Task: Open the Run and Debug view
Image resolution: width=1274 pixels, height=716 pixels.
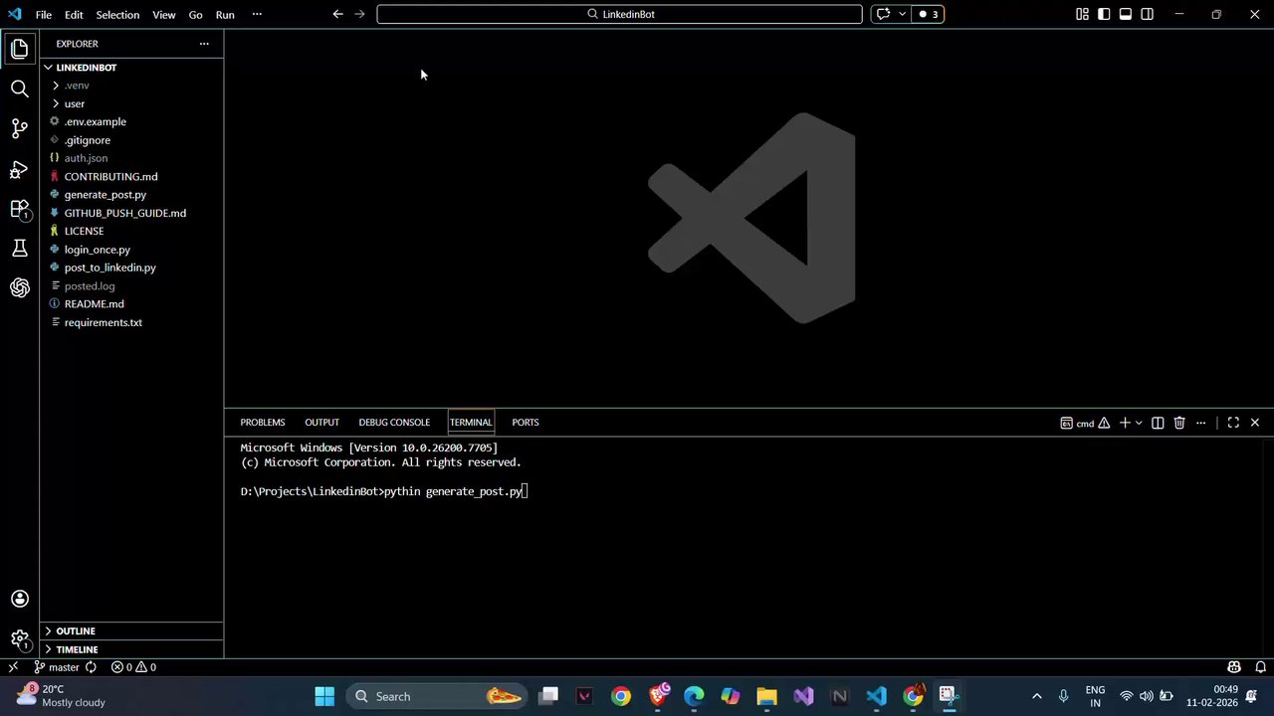Action: pyautogui.click(x=20, y=168)
